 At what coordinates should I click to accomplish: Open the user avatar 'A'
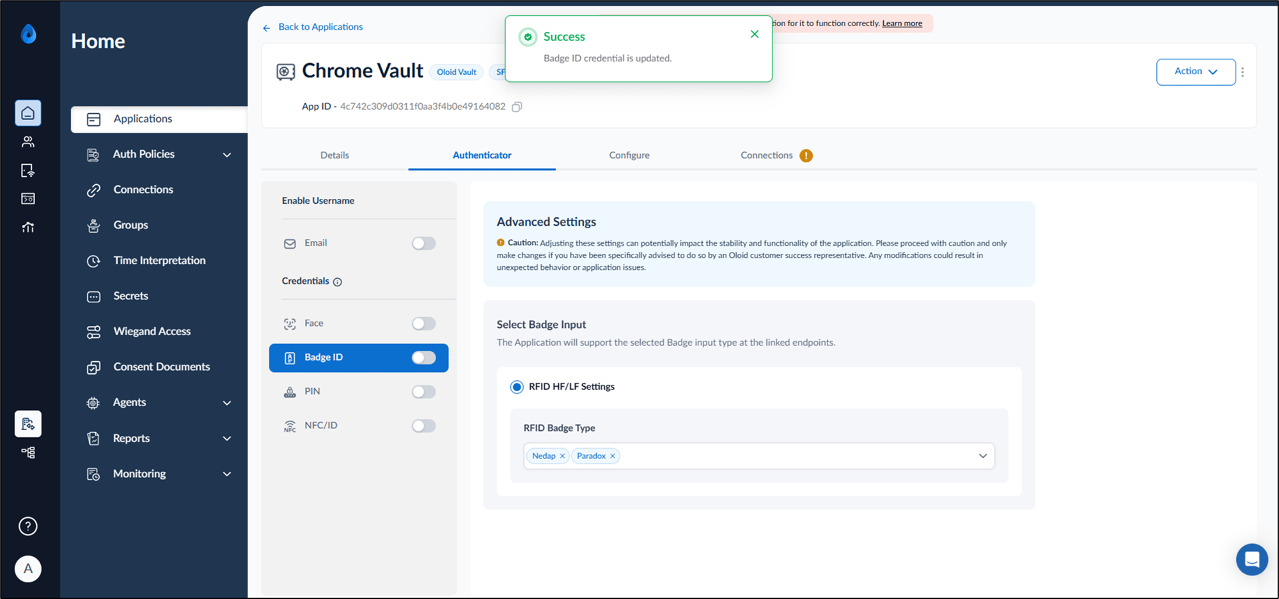coord(28,568)
